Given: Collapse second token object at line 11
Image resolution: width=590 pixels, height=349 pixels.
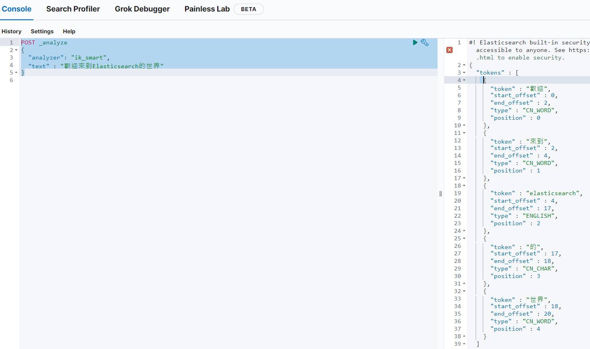Looking at the screenshot, I should (464, 133).
